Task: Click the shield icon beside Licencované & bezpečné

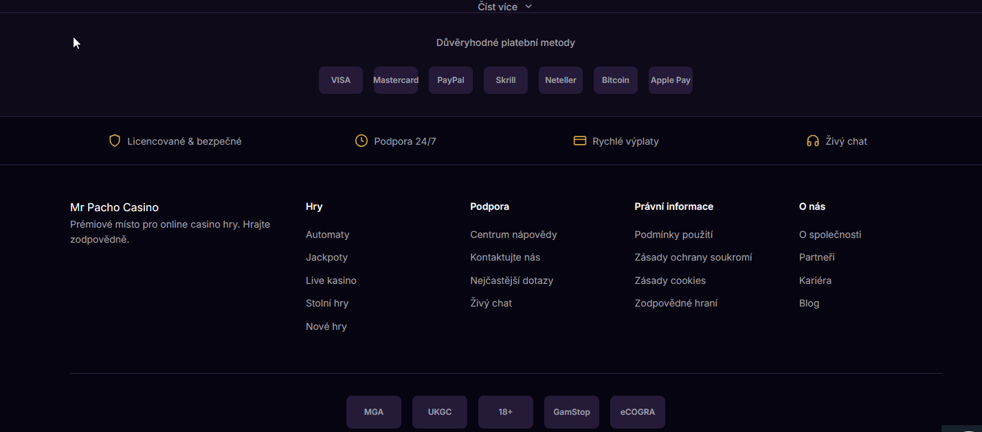Action: [x=115, y=141]
